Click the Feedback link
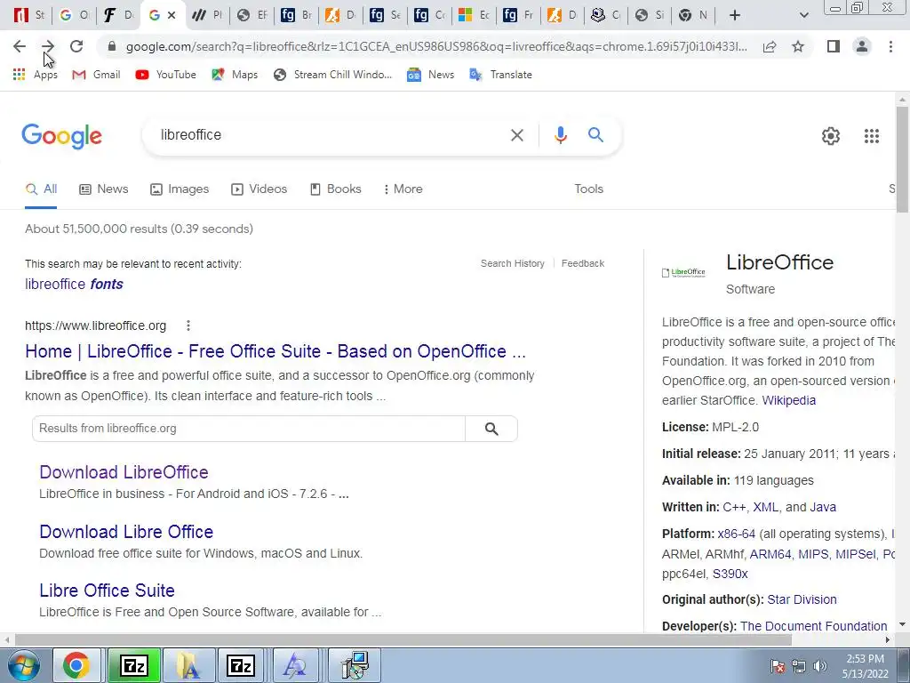Image resolution: width=910 pixels, height=683 pixels. click(x=583, y=263)
